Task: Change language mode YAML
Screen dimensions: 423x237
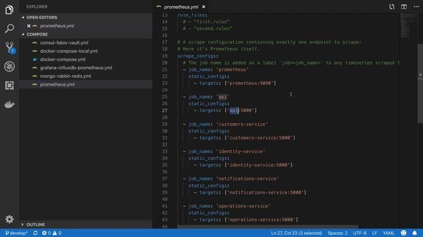Action: pos(389,233)
